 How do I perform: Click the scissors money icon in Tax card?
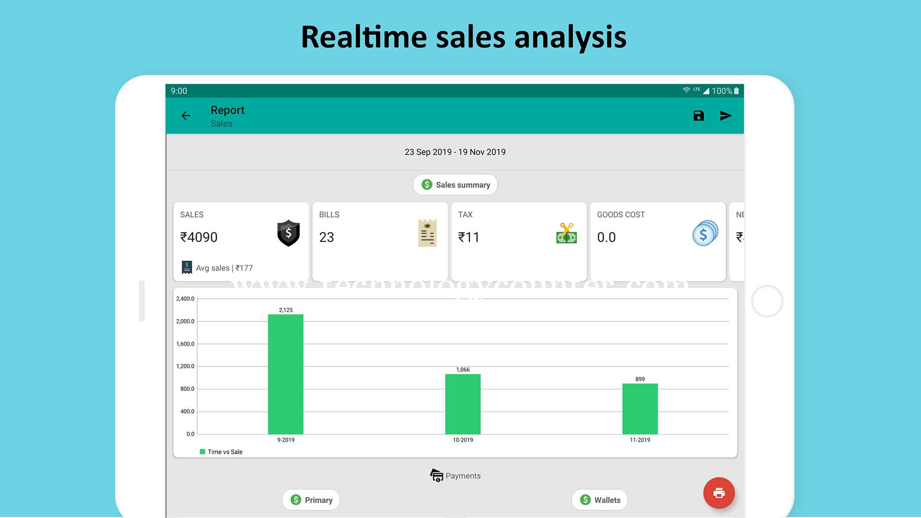(x=567, y=233)
